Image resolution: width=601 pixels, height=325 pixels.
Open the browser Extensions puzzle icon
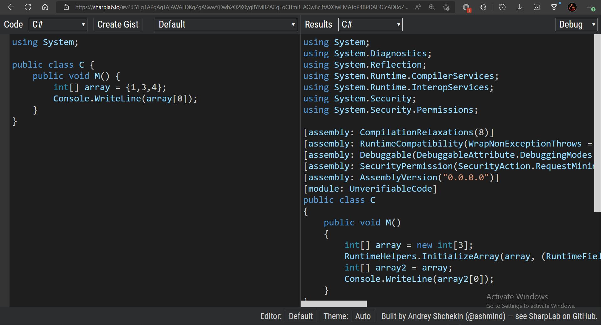point(484,7)
